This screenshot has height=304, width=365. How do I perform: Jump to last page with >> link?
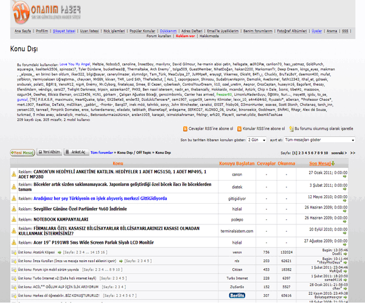[x=352, y=153]
